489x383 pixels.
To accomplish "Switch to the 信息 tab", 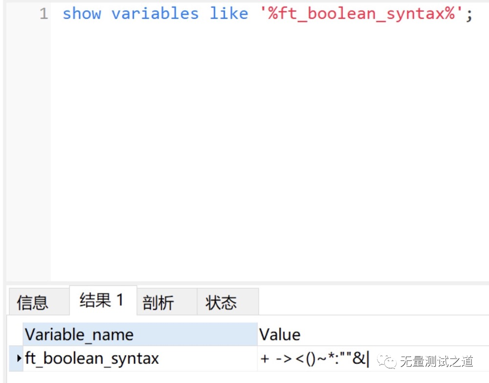I will [x=32, y=302].
